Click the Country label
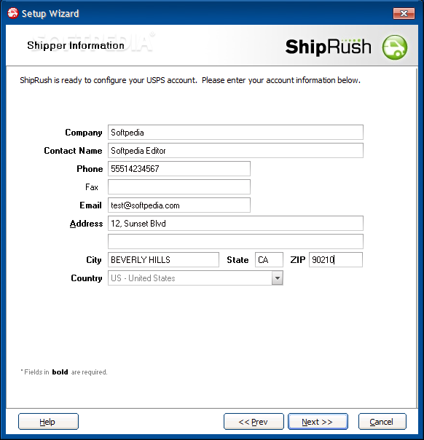This screenshot has height=440, width=424. click(87, 278)
